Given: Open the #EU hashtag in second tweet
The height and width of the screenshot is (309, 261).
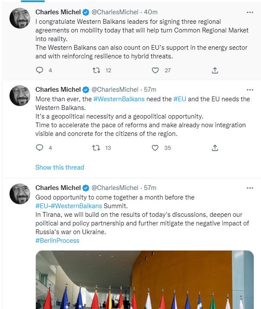Looking at the screenshot, I should point(180,99).
